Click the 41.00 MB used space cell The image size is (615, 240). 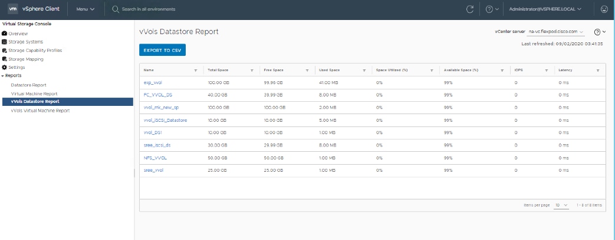tap(327, 83)
